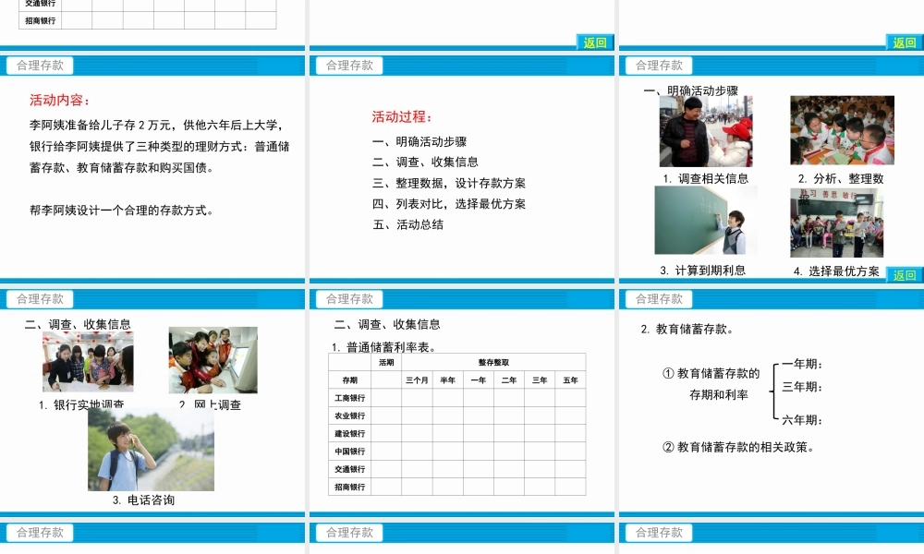Open the computer group photo for 网上调查
Screen dimensions: 924x554
[x=213, y=360]
